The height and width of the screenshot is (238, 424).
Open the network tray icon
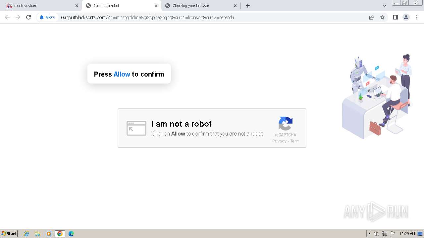pos(385,234)
